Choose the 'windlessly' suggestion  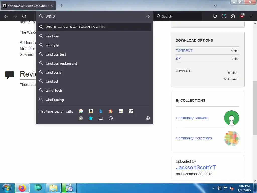click(94, 72)
